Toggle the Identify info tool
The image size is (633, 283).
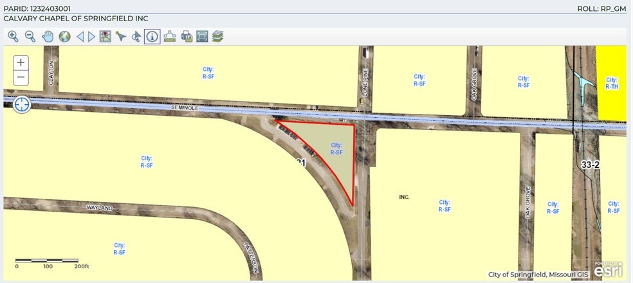click(x=152, y=37)
